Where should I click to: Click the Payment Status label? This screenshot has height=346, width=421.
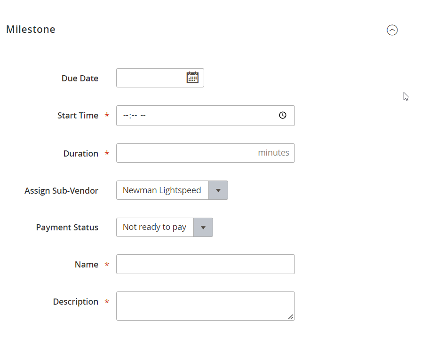click(67, 228)
